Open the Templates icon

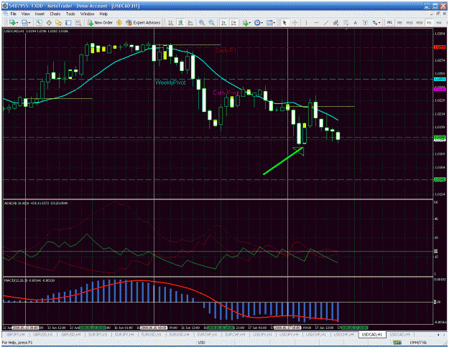(x=269, y=22)
